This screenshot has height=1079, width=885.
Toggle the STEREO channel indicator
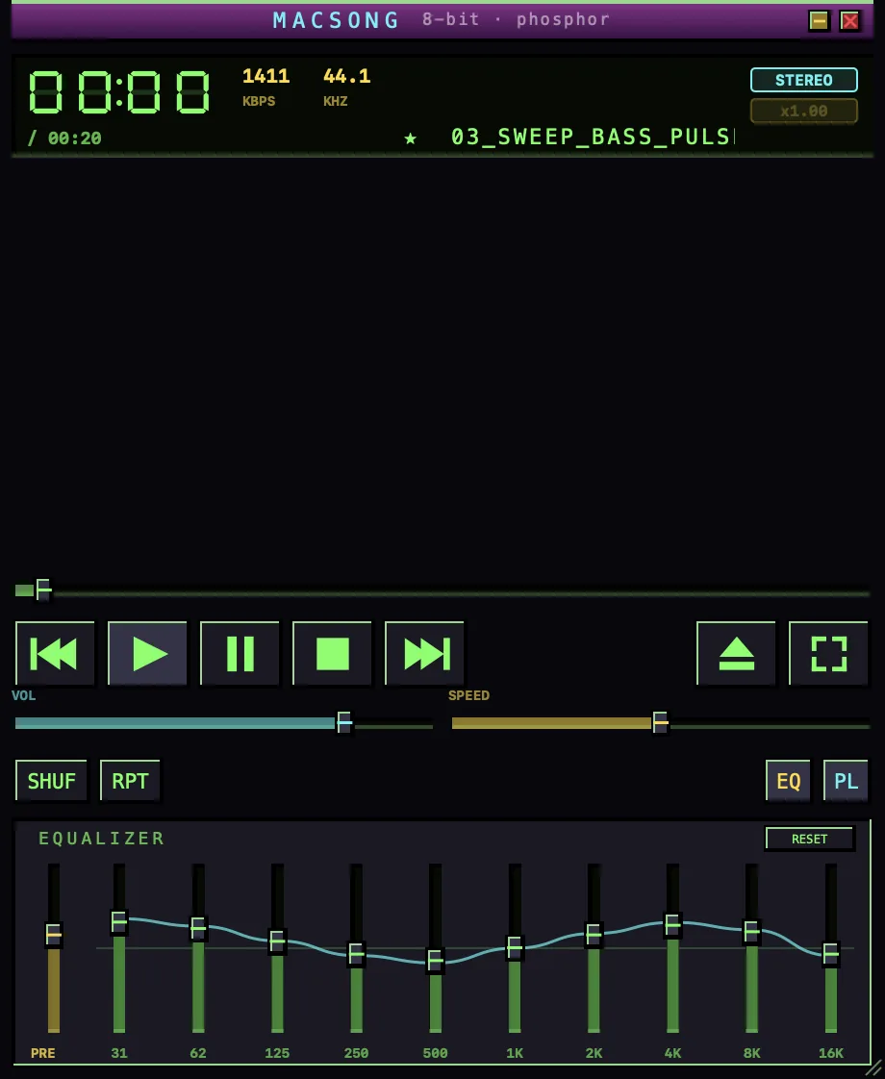(x=804, y=80)
